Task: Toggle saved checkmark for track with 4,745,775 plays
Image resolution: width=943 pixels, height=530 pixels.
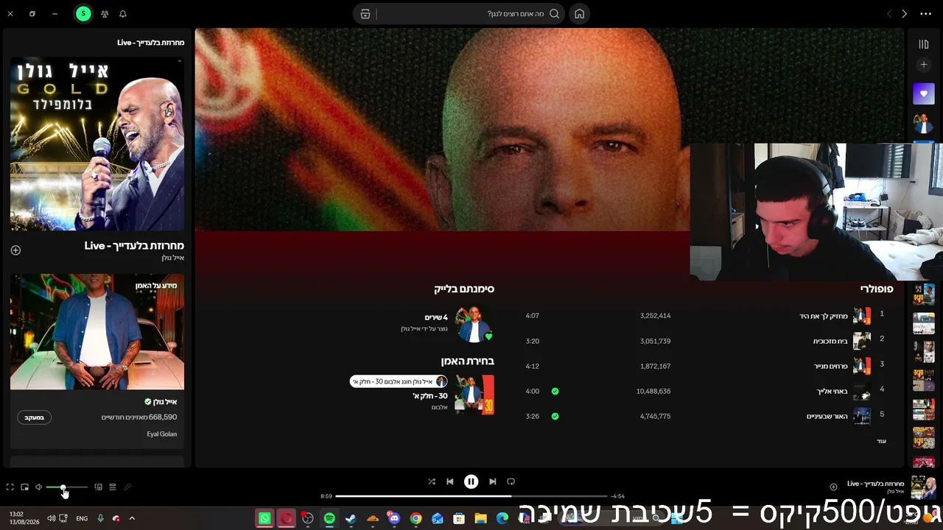Action: point(555,417)
